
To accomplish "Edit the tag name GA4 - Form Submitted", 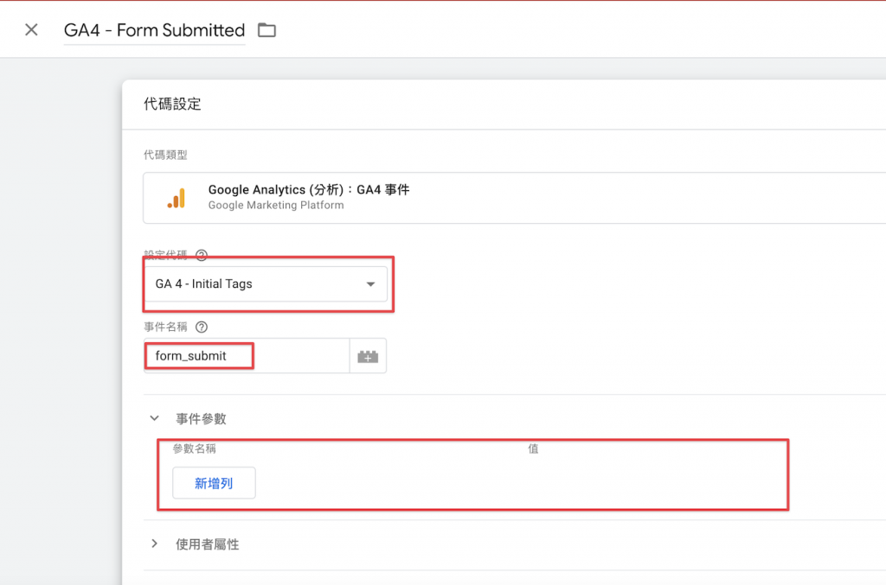I will [x=154, y=30].
